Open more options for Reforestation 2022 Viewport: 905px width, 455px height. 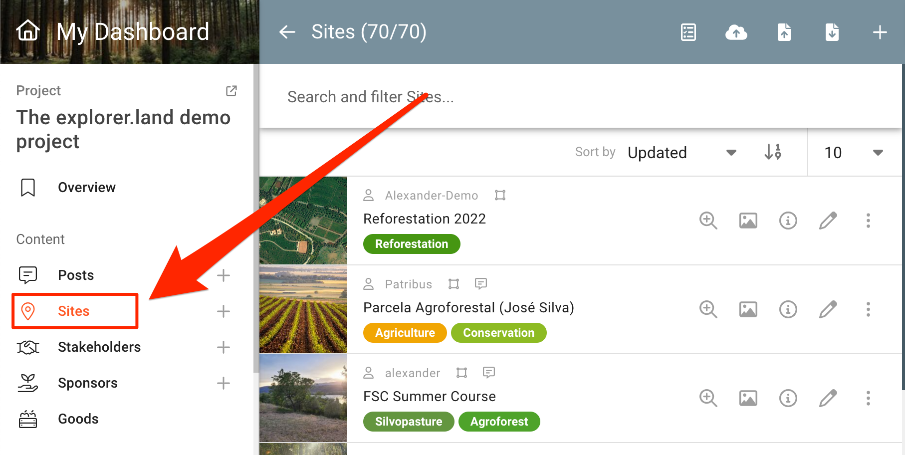pos(868,221)
